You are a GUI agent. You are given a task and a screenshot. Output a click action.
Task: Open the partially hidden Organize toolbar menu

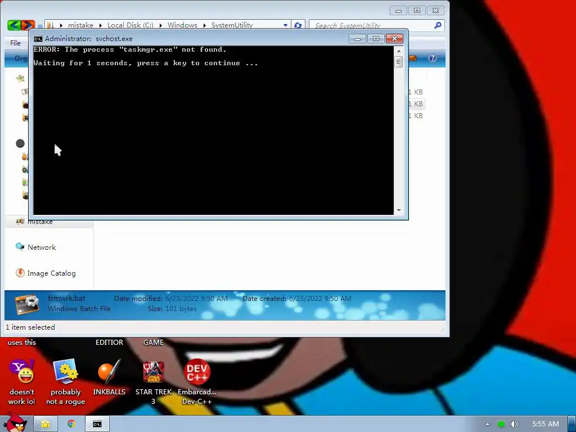pos(21,58)
